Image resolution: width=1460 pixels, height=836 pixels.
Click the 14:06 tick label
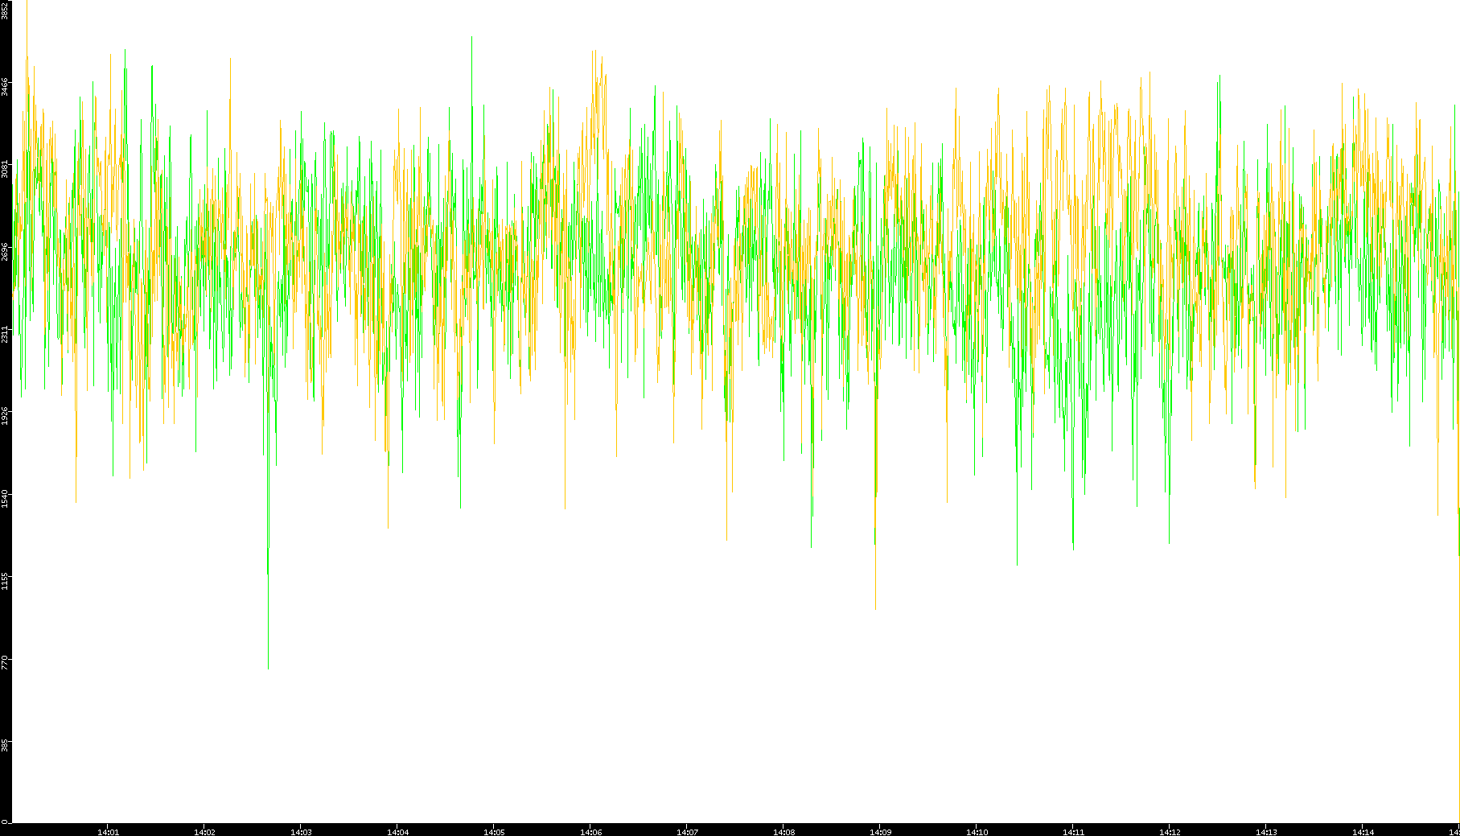click(590, 831)
